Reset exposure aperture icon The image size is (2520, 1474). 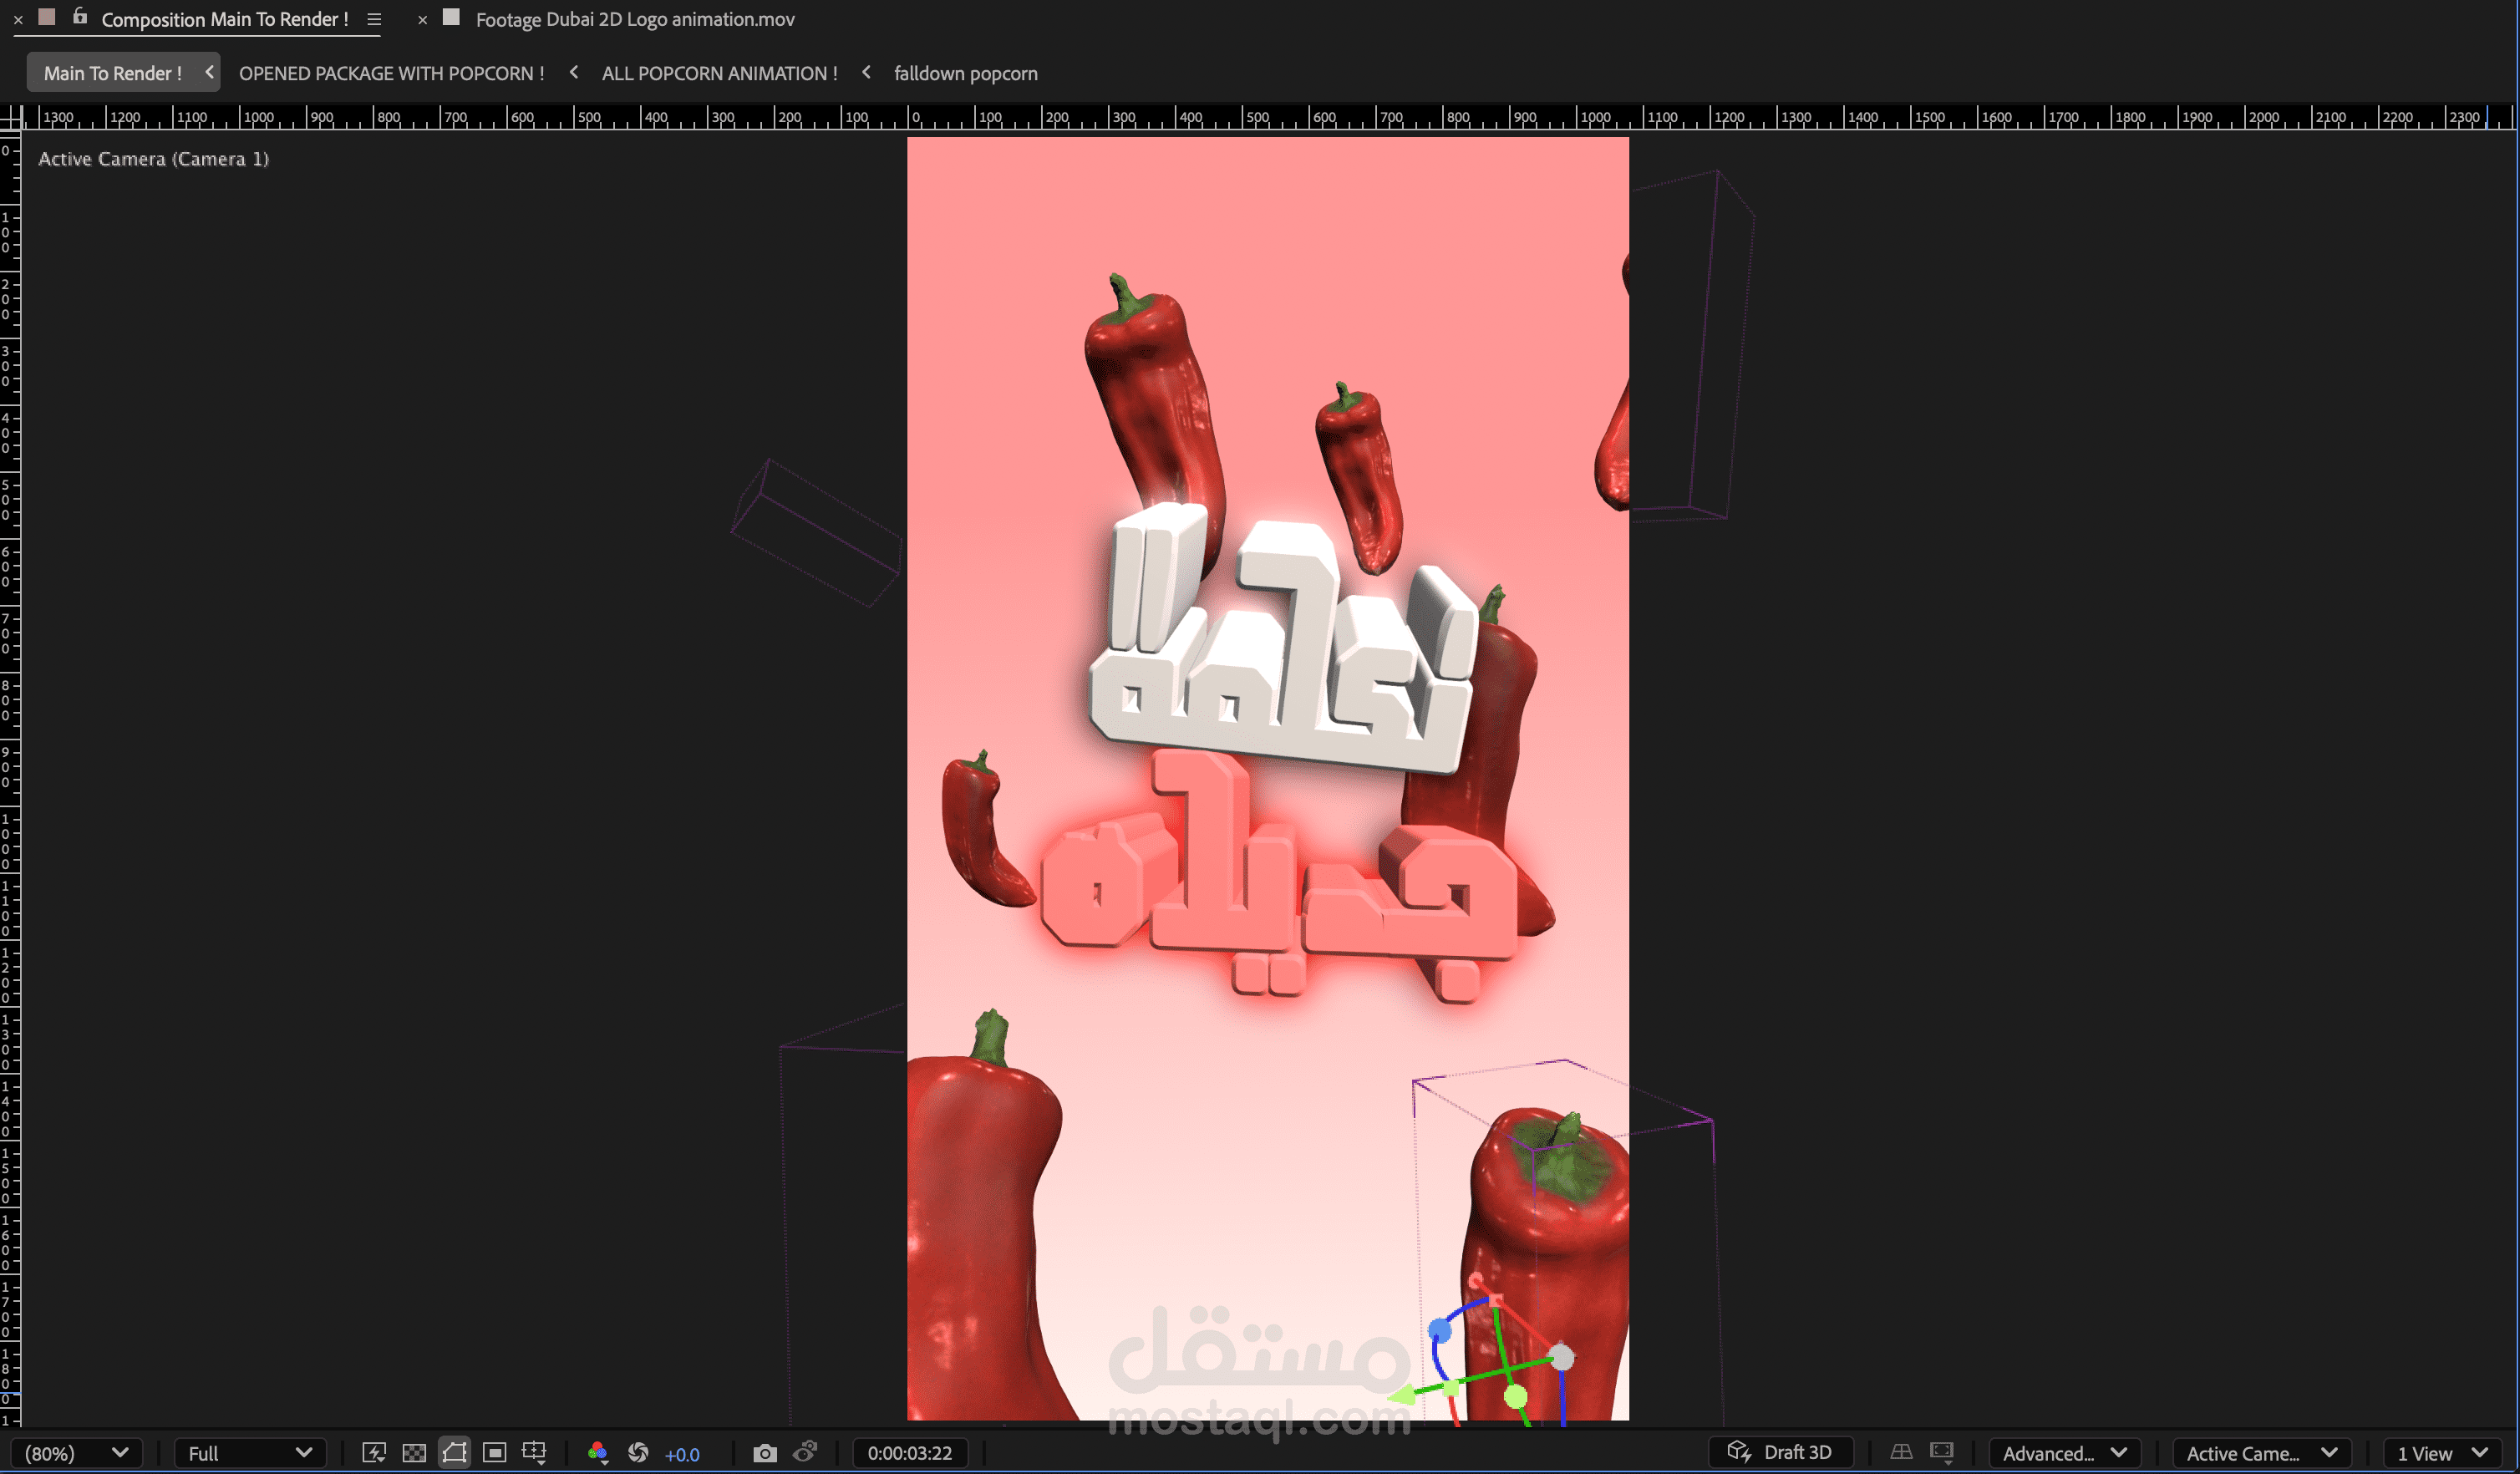[638, 1453]
